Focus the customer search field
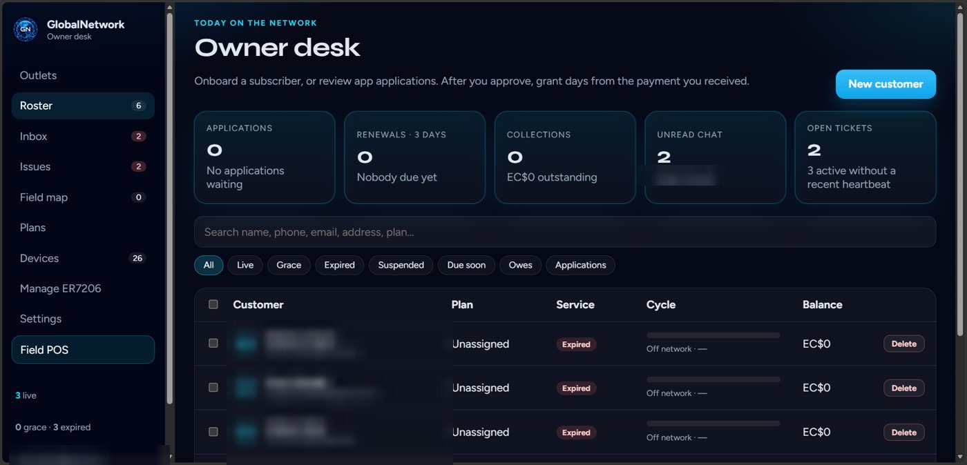967x465 pixels. [565, 232]
